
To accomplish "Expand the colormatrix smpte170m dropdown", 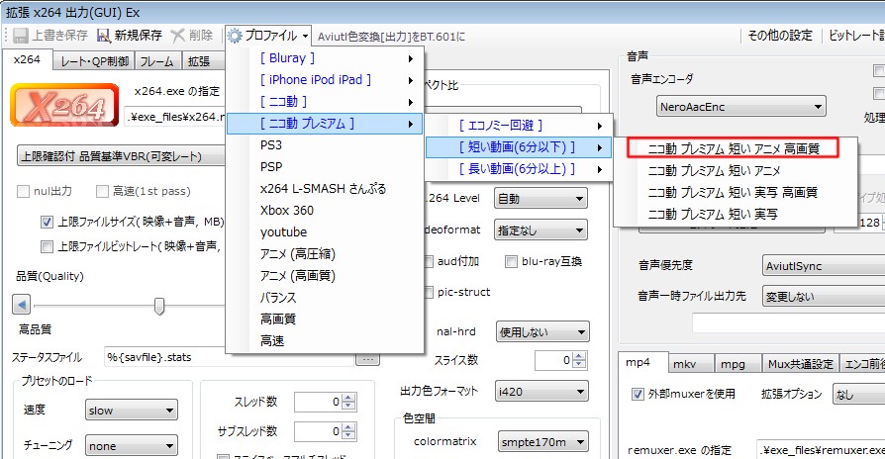I will pyautogui.click(x=542, y=441).
